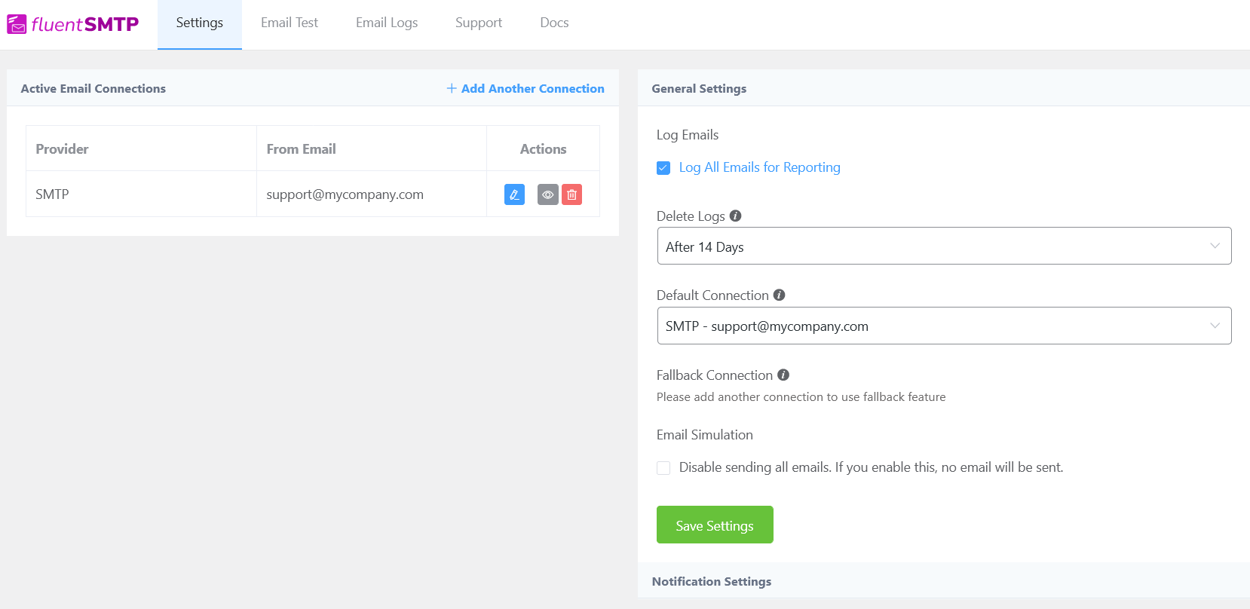Viewport: 1250px width, 609px height.
Task: Open the Delete Logs dropdown
Action: 944,246
